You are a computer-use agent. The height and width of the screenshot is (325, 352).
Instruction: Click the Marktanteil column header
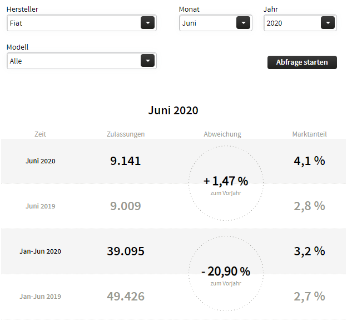coord(309,134)
